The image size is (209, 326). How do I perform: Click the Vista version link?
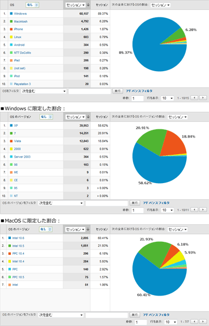click(x=17, y=141)
